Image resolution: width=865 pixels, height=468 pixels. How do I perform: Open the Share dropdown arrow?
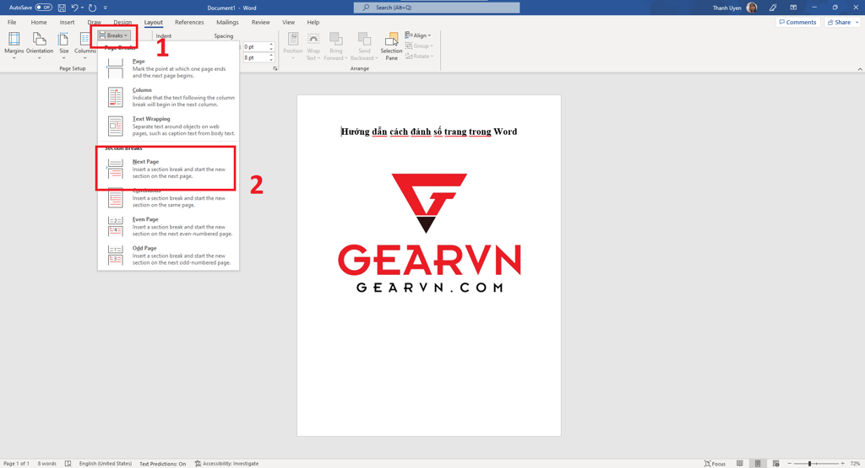click(x=857, y=22)
